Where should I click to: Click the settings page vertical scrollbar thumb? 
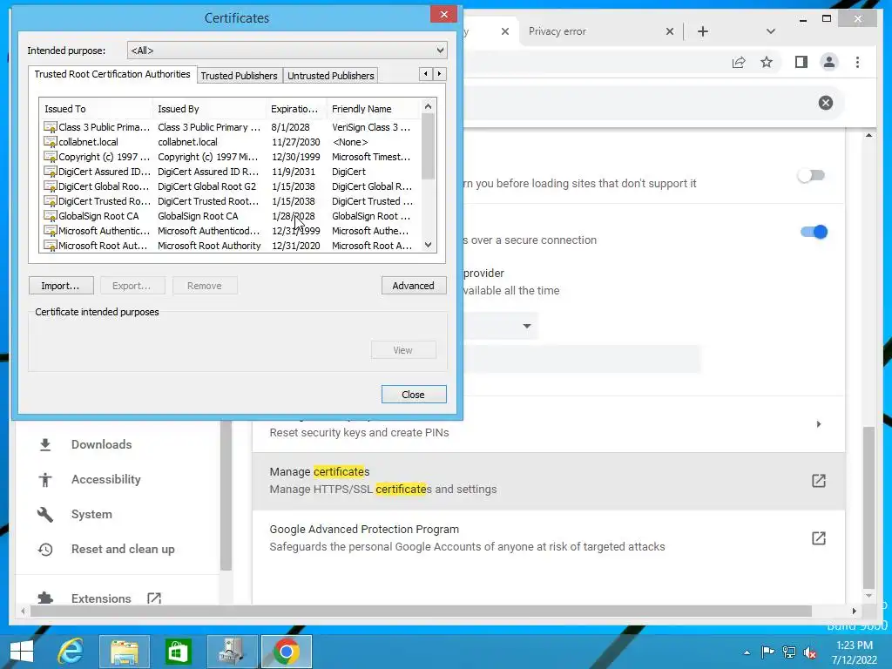point(868,508)
